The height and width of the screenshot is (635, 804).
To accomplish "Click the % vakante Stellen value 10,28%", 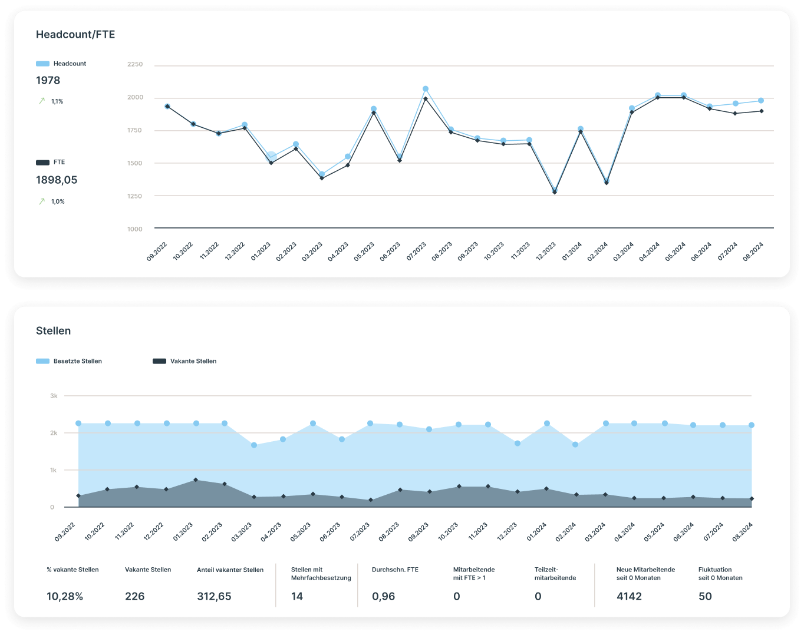I will (65, 597).
